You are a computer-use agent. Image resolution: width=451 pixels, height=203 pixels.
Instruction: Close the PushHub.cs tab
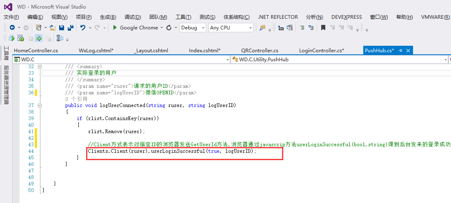pos(408,50)
